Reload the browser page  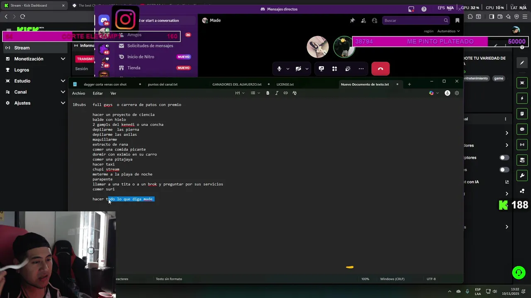coord(22,16)
